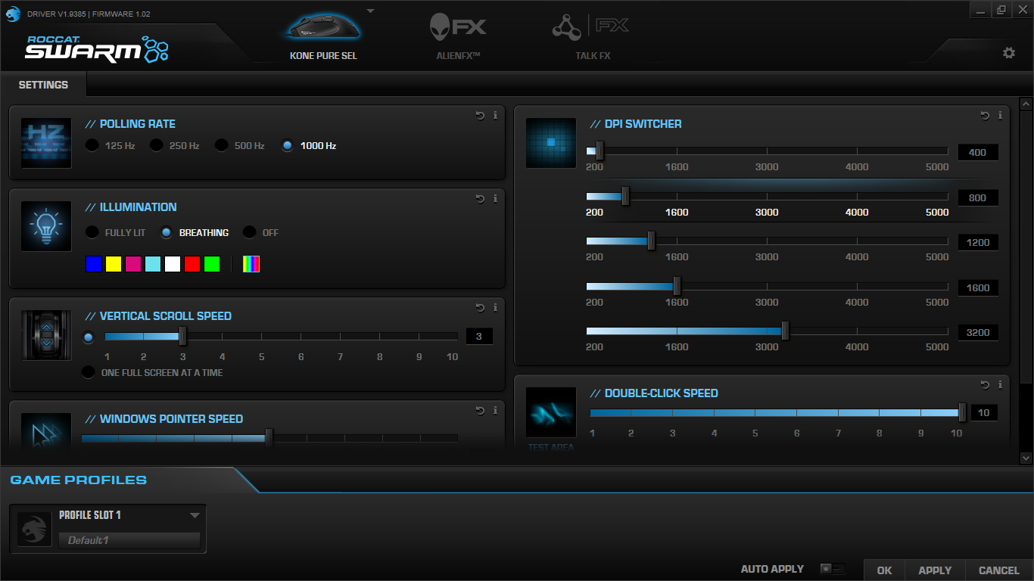The image size is (1034, 581).
Task: Open the settings gear icon
Action: (1009, 53)
